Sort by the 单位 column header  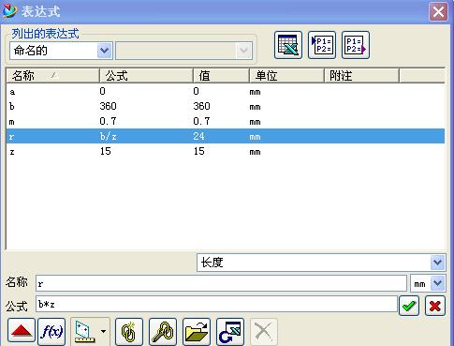[286, 76]
